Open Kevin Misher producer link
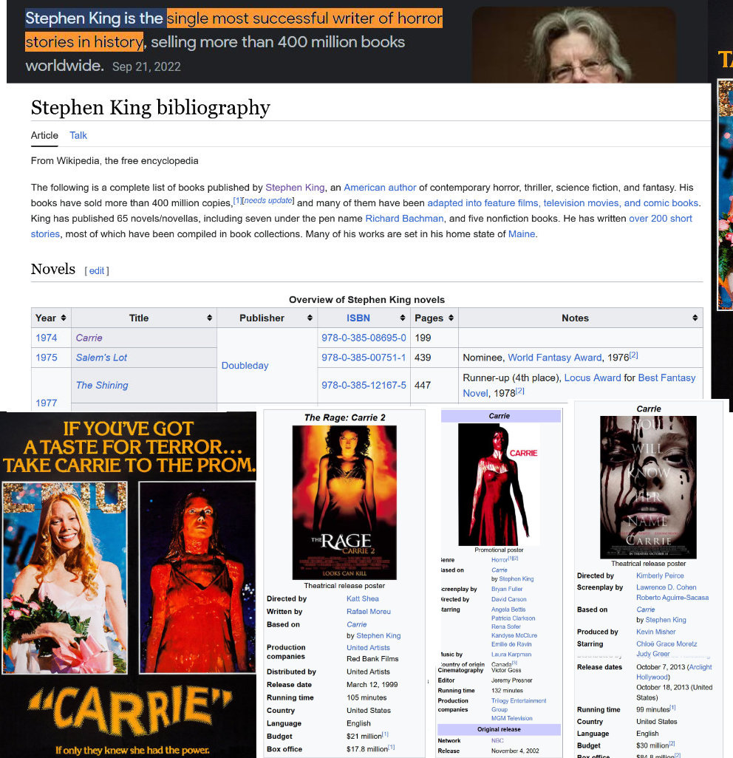The image size is (733, 758). pyautogui.click(x=655, y=632)
